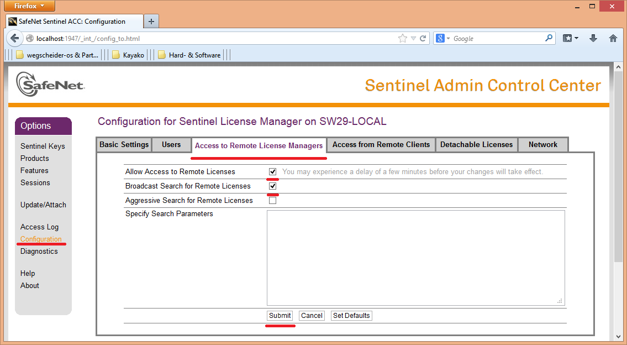Open the Network tab
The width and height of the screenshot is (627, 345).
click(542, 144)
